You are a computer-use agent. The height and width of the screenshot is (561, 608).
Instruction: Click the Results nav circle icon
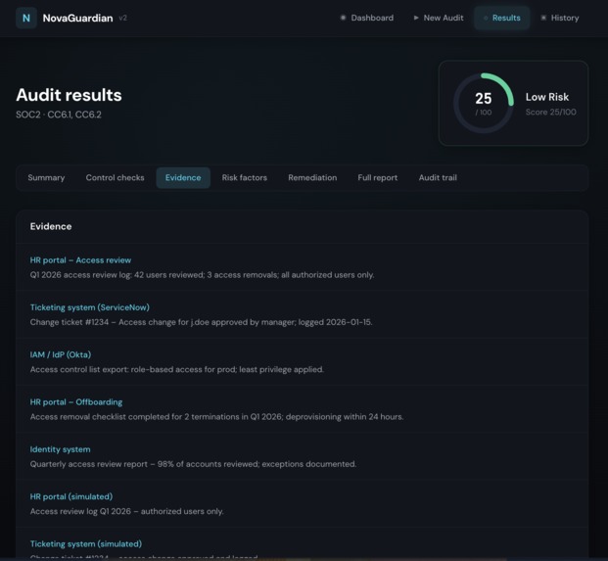coord(486,19)
